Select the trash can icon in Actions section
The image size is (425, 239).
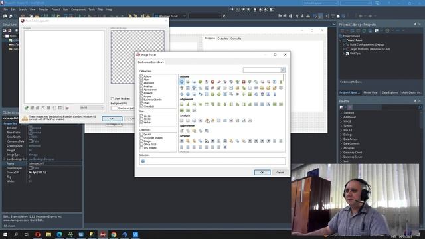point(262,94)
